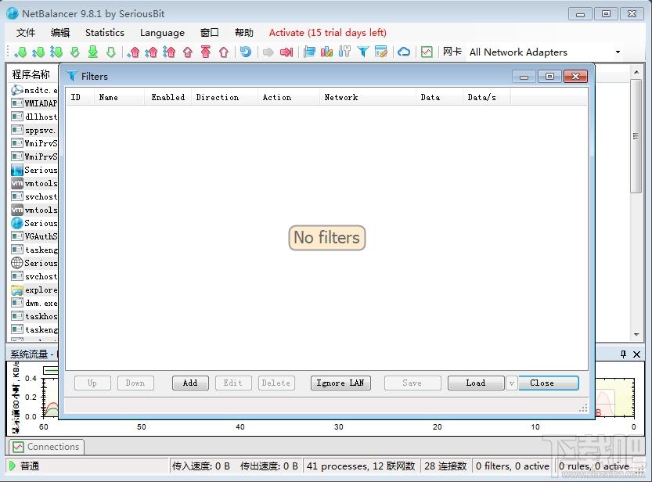Open the rules editor icon with pencil
652x482 pixels.
pos(381,52)
